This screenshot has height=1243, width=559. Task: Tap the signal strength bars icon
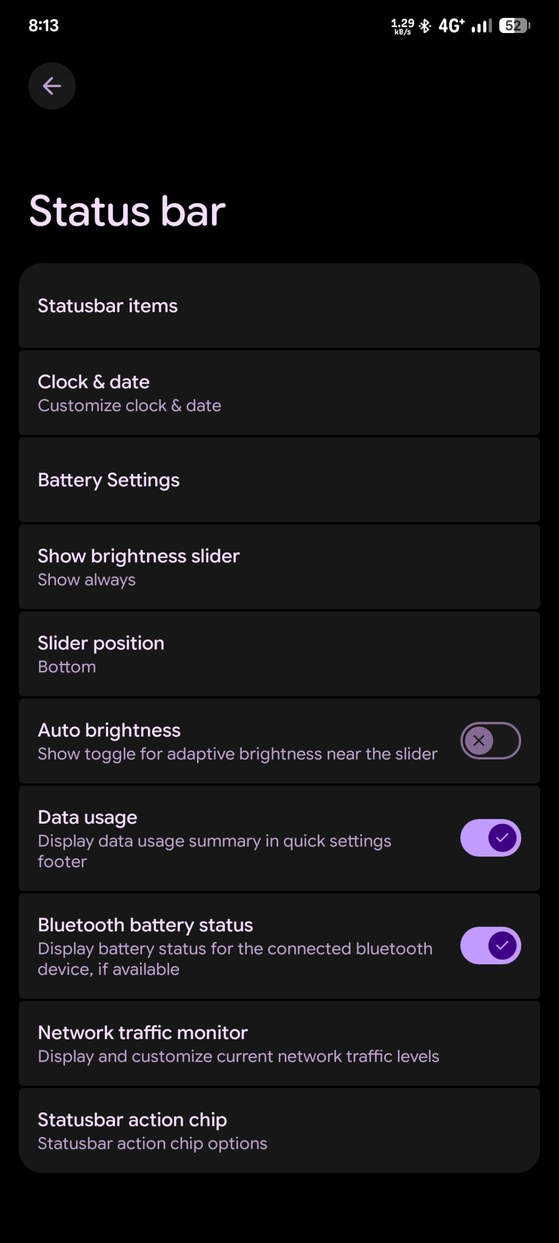[481, 26]
